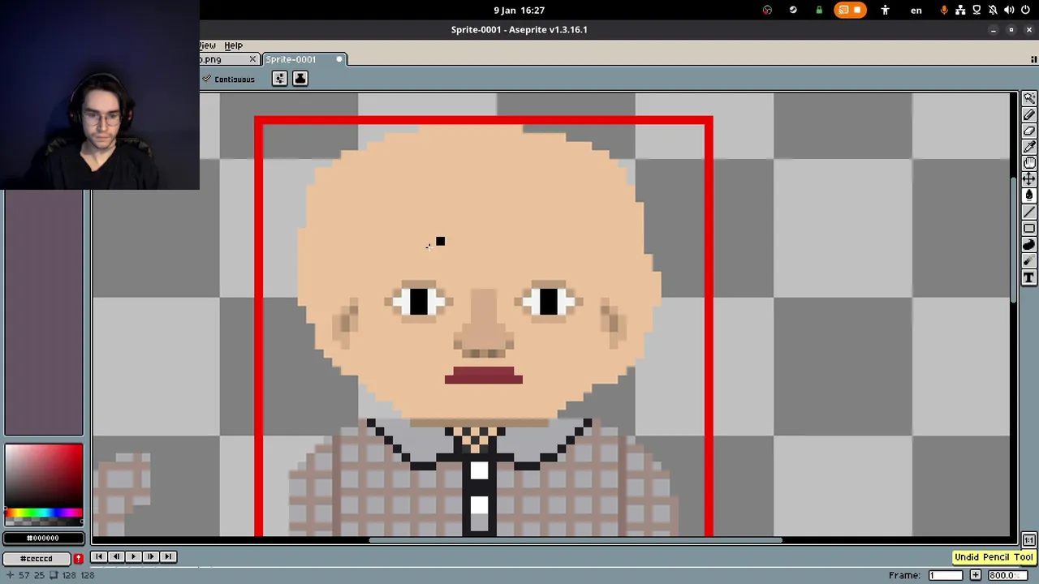The width and height of the screenshot is (1039, 584).
Task: Click the rainbow hue slider
Action: pyautogui.click(x=43, y=512)
